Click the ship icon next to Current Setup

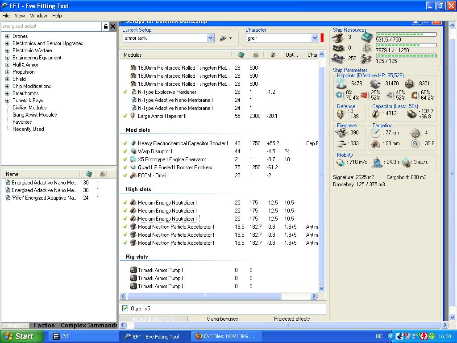point(224,38)
